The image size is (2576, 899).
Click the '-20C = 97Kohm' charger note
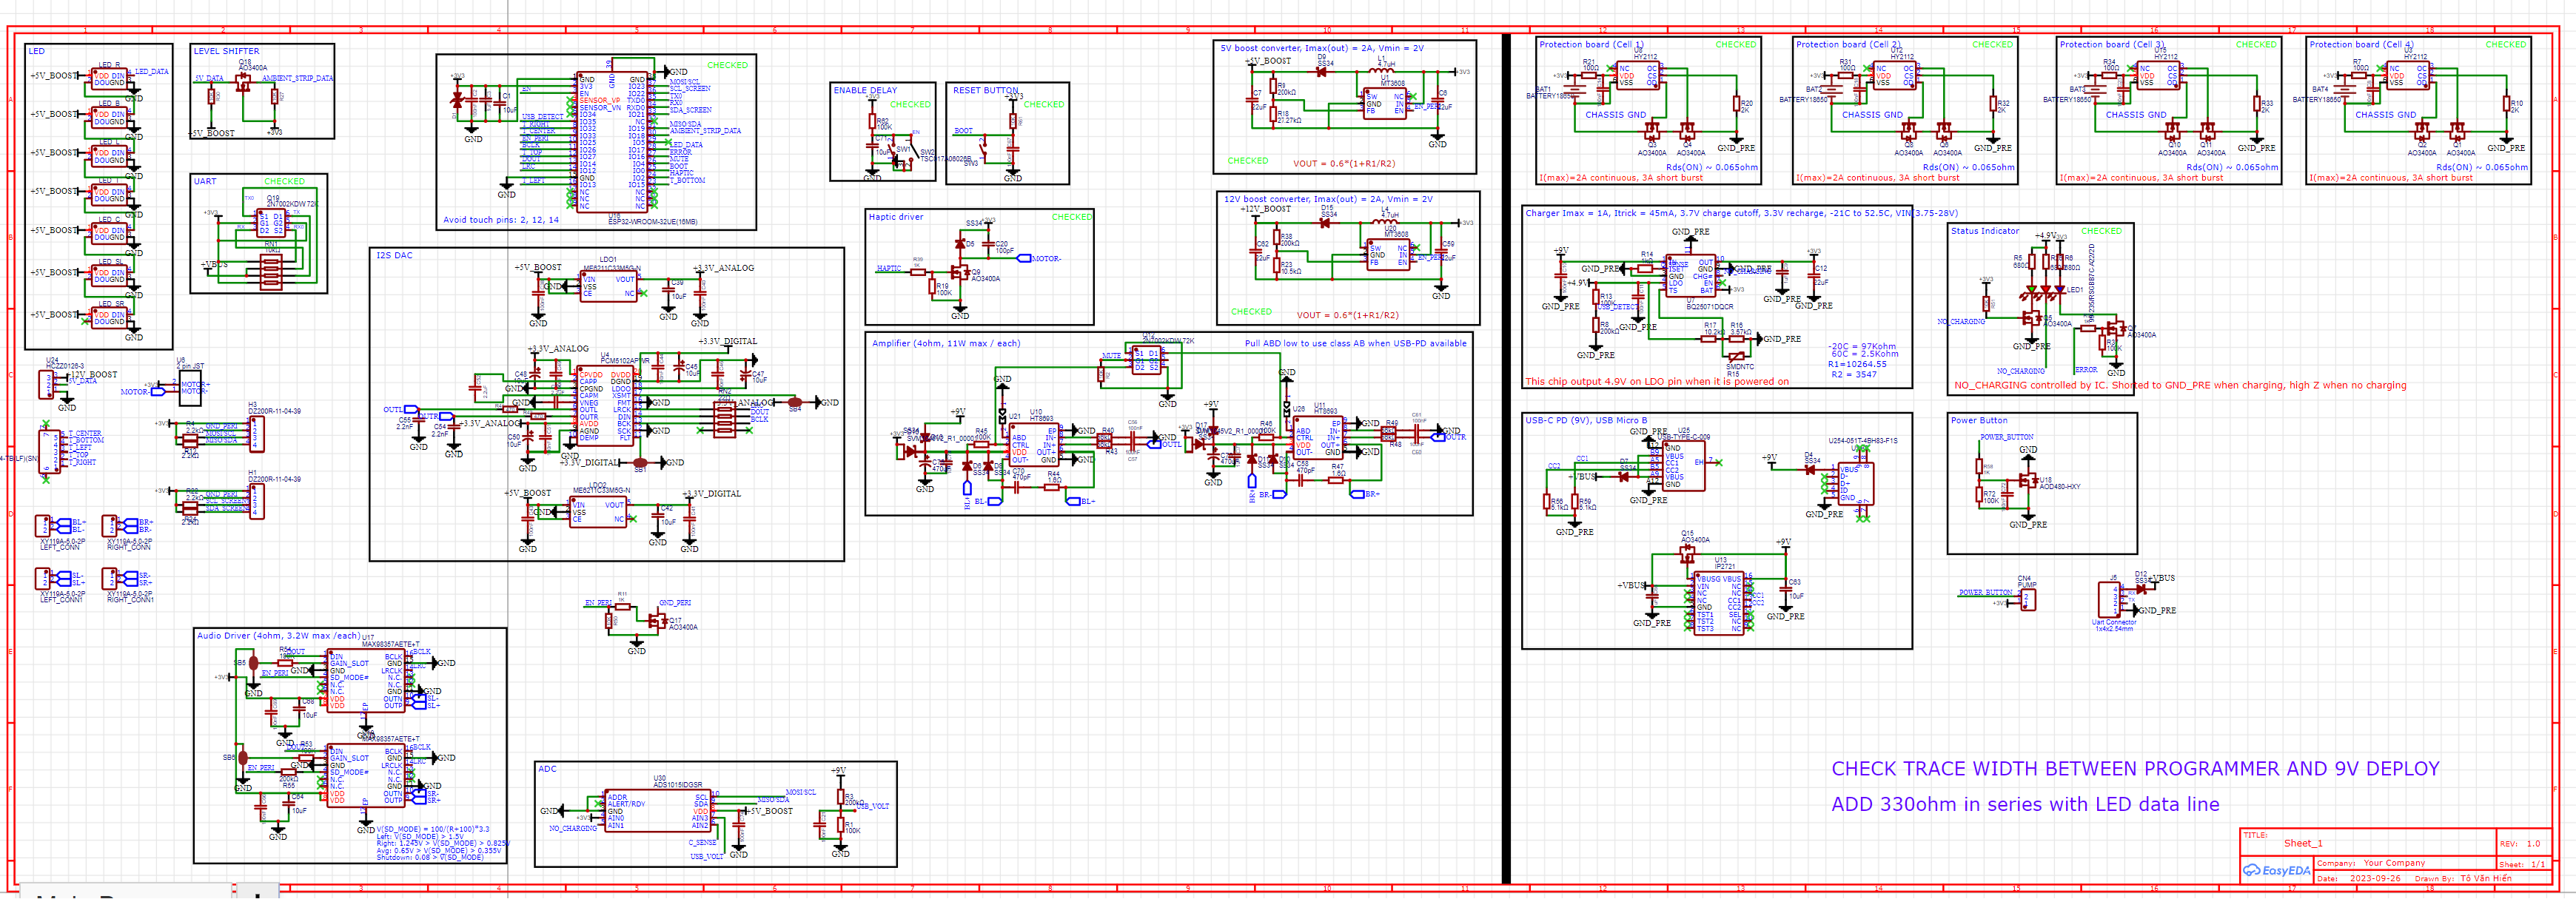1862,346
